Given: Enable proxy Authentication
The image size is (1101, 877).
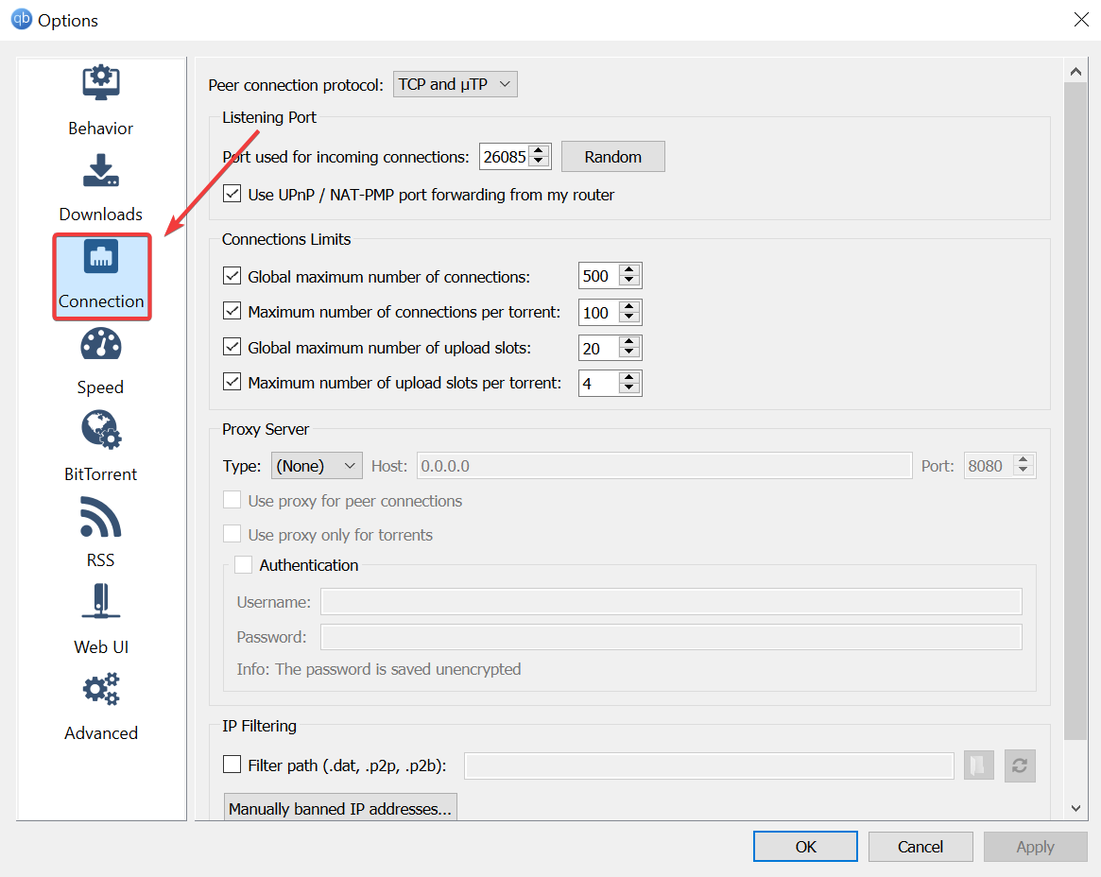Looking at the screenshot, I should pos(243,564).
